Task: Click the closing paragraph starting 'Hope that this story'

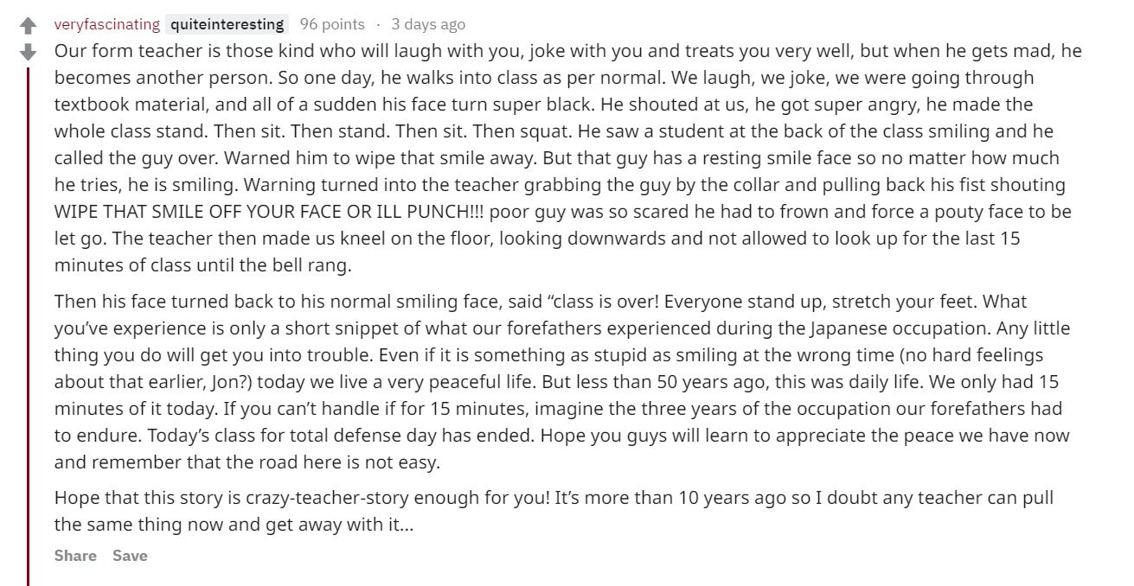Action: [x=554, y=511]
